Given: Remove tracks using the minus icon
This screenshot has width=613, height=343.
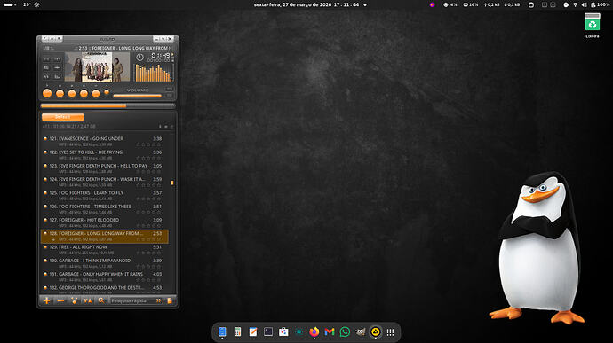Looking at the screenshot, I should tap(60, 300).
